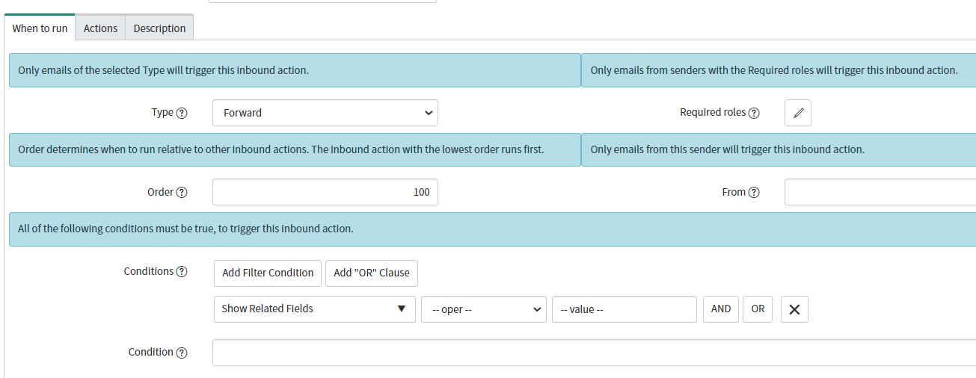Remove the filter condition row with X
Viewport: 976px width, 378px height.
click(794, 309)
